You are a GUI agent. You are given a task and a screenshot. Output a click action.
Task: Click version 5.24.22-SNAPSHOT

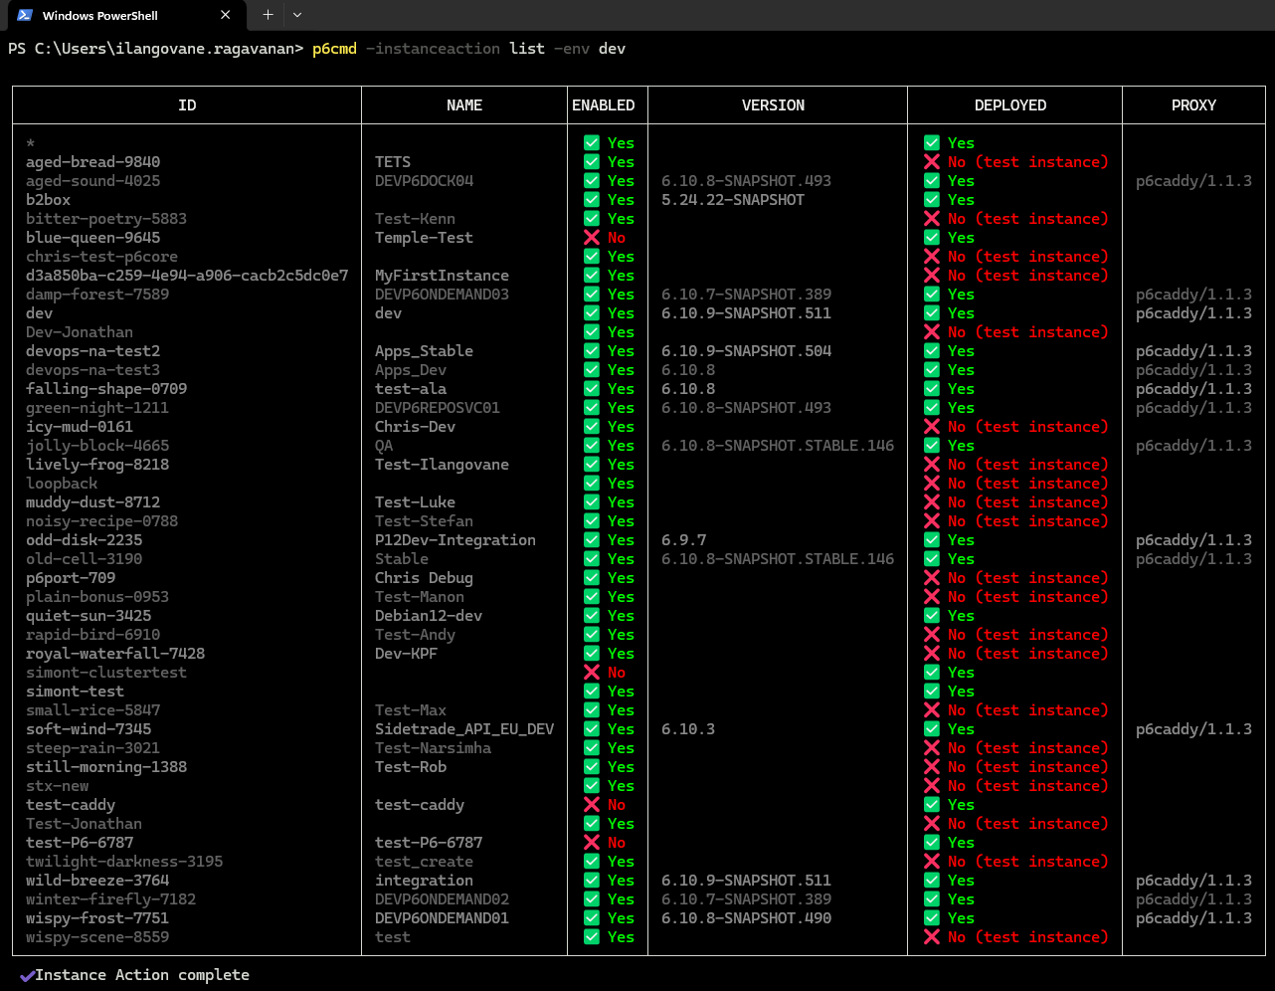click(733, 200)
